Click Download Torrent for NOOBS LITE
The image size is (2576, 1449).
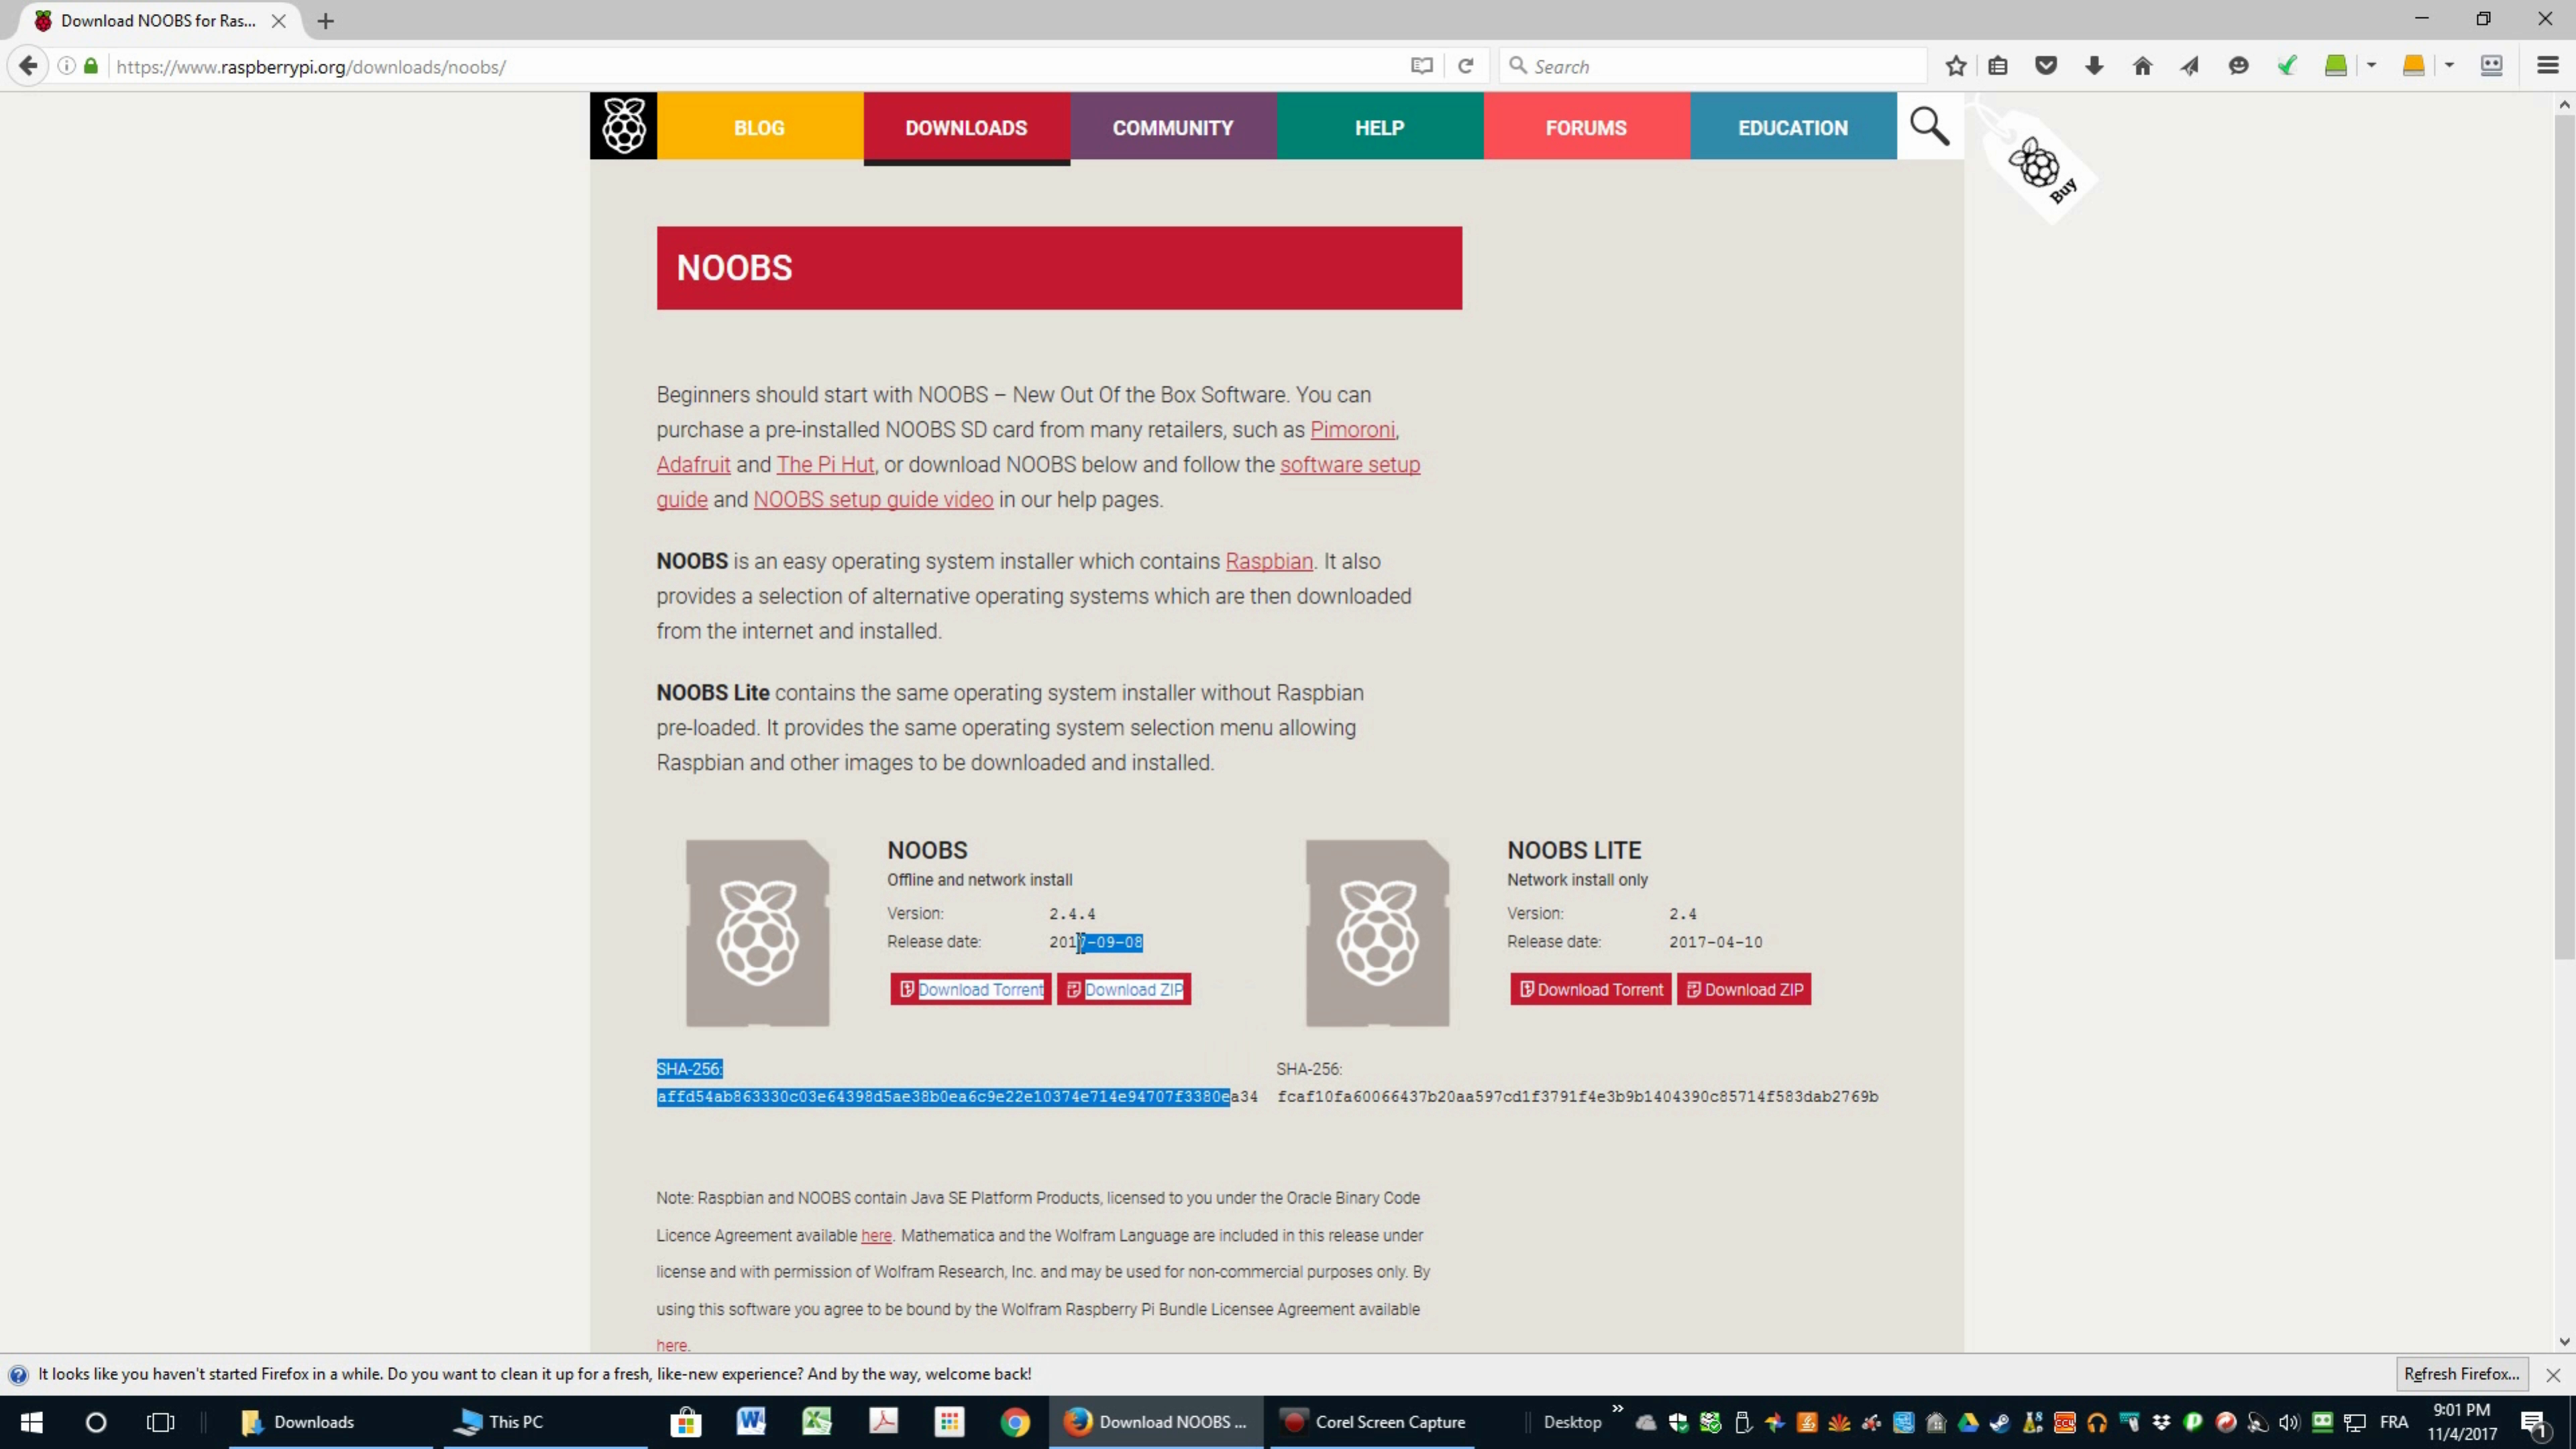[x=1590, y=989]
